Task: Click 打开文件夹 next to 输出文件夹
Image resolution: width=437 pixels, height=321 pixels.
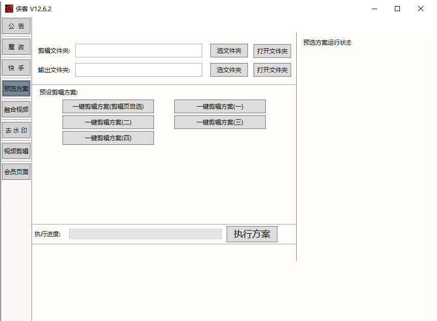Action: (272, 70)
